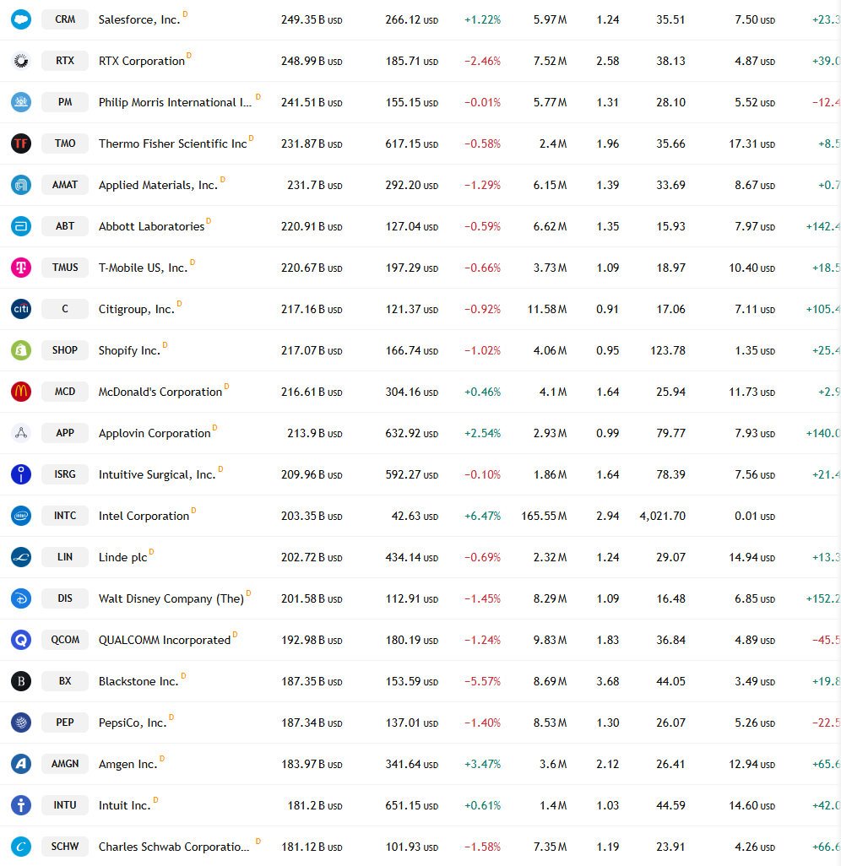Click the McDonald's golden arches logo
Image resolution: width=841 pixels, height=866 pixels.
[x=21, y=392]
